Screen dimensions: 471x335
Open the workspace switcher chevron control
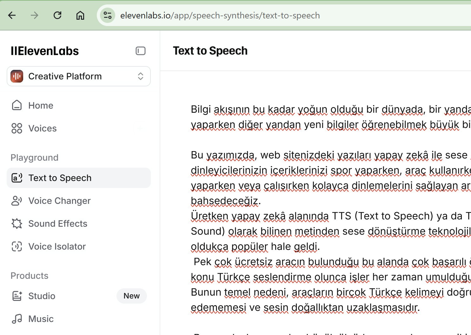tap(141, 76)
